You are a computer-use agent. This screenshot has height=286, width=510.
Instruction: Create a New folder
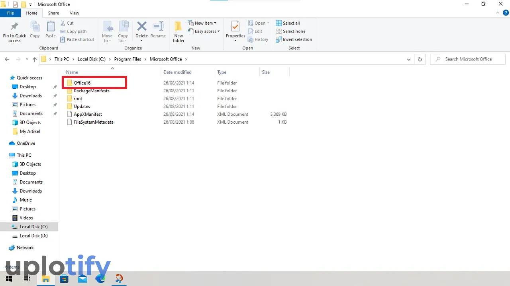[178, 32]
